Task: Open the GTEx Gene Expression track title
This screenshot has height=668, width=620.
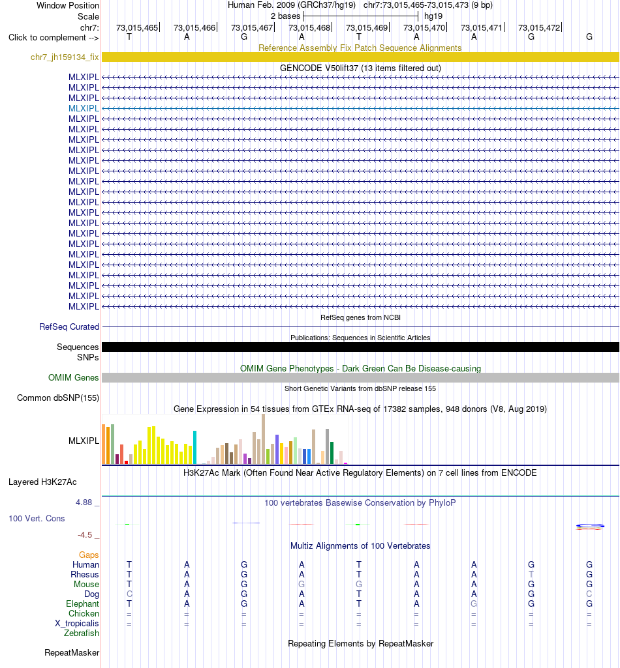Action: 360,409
